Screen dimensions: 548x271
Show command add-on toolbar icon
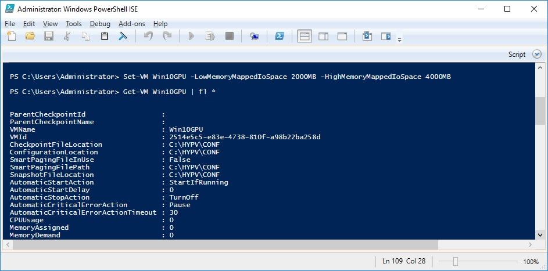[x=386, y=36]
